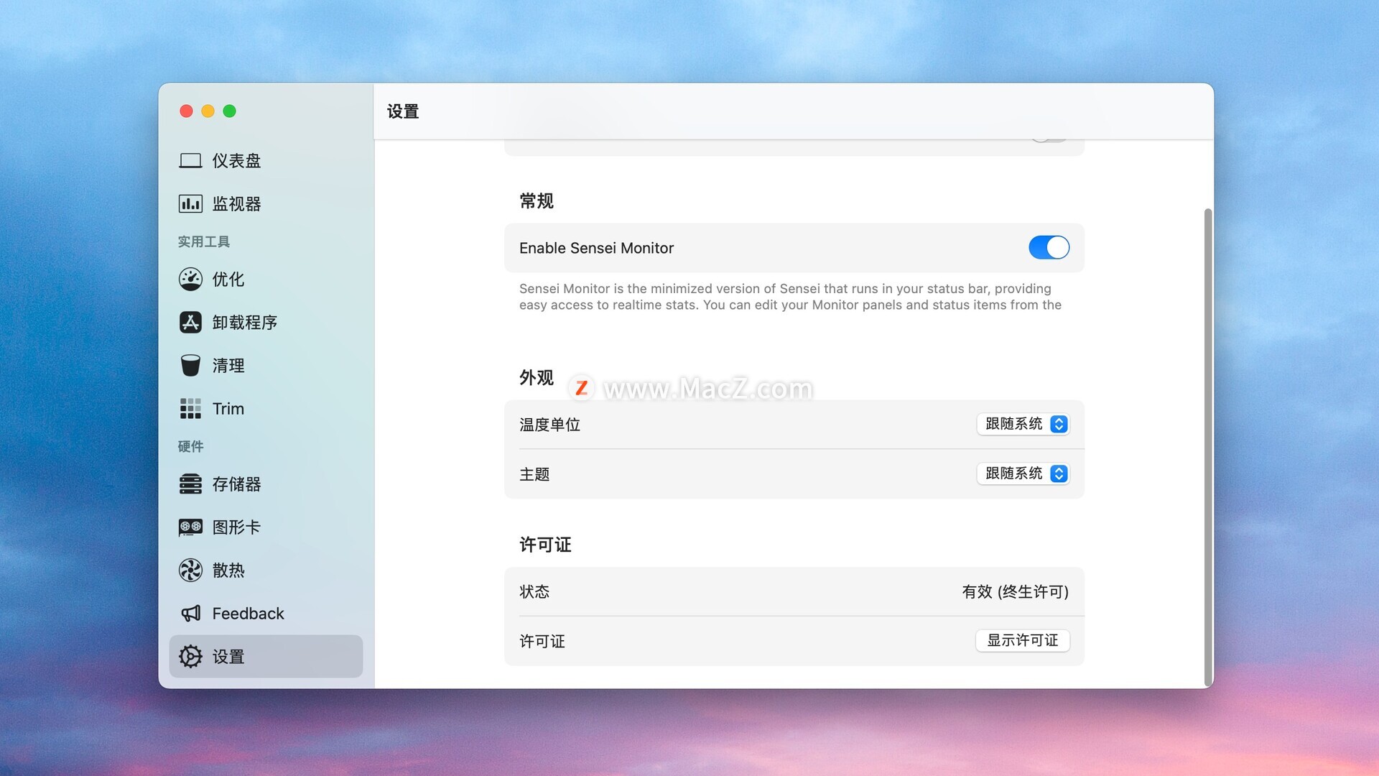Click the 主题 row label
Image resolution: width=1379 pixels, height=776 pixels.
[x=534, y=474]
